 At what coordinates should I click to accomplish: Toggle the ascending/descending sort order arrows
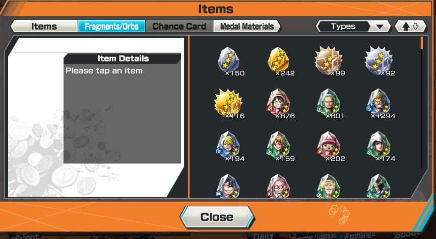pos(411,26)
